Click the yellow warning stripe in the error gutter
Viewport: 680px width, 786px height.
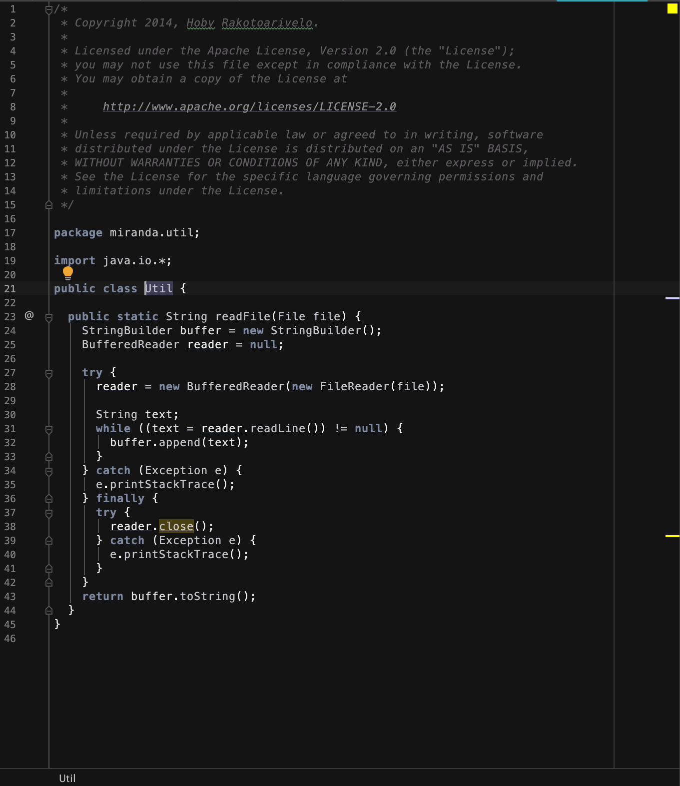[672, 536]
